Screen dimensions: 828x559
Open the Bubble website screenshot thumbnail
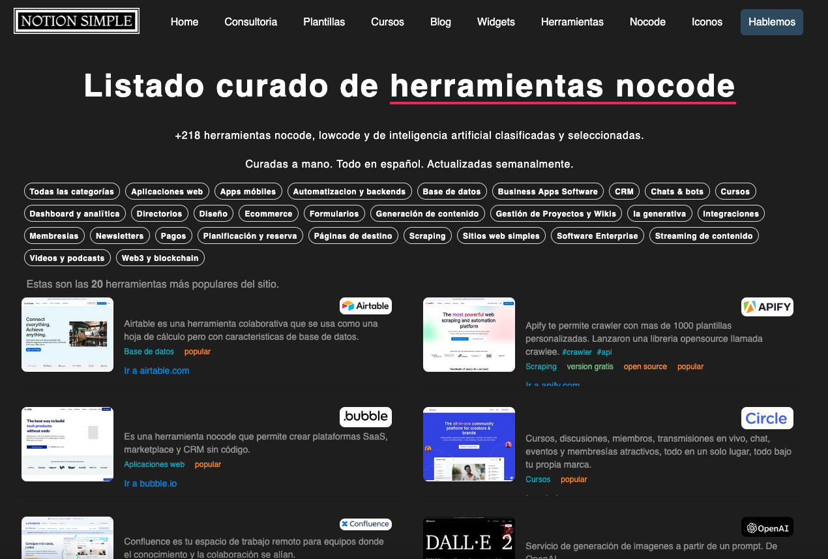pos(68,444)
